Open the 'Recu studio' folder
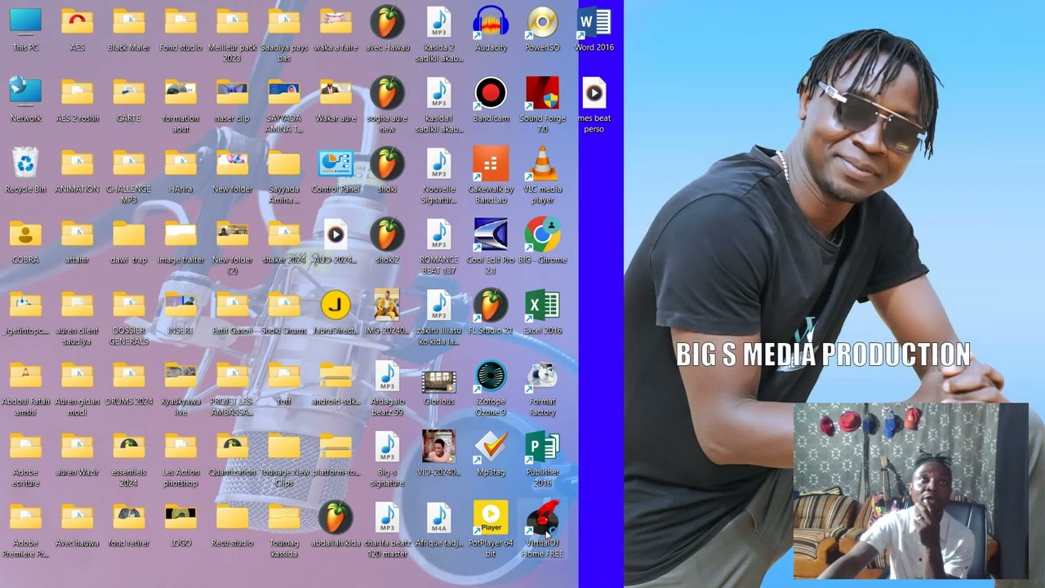 (233, 518)
